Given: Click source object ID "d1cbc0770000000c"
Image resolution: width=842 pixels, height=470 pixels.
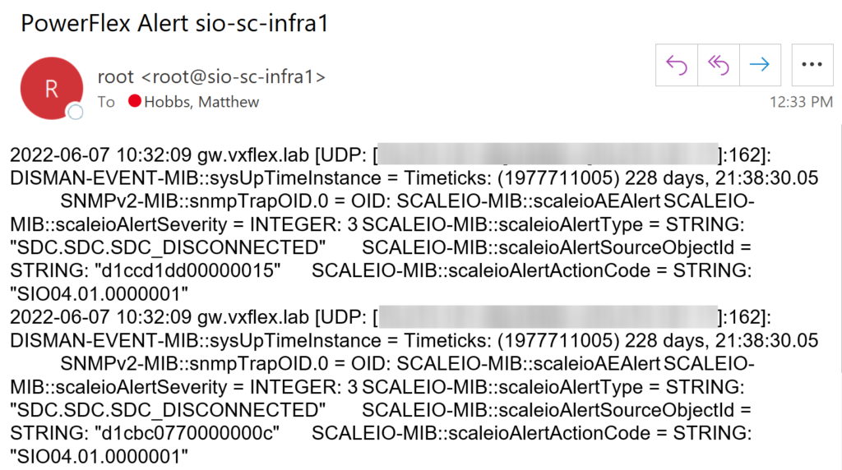Looking at the screenshot, I should point(187,433).
